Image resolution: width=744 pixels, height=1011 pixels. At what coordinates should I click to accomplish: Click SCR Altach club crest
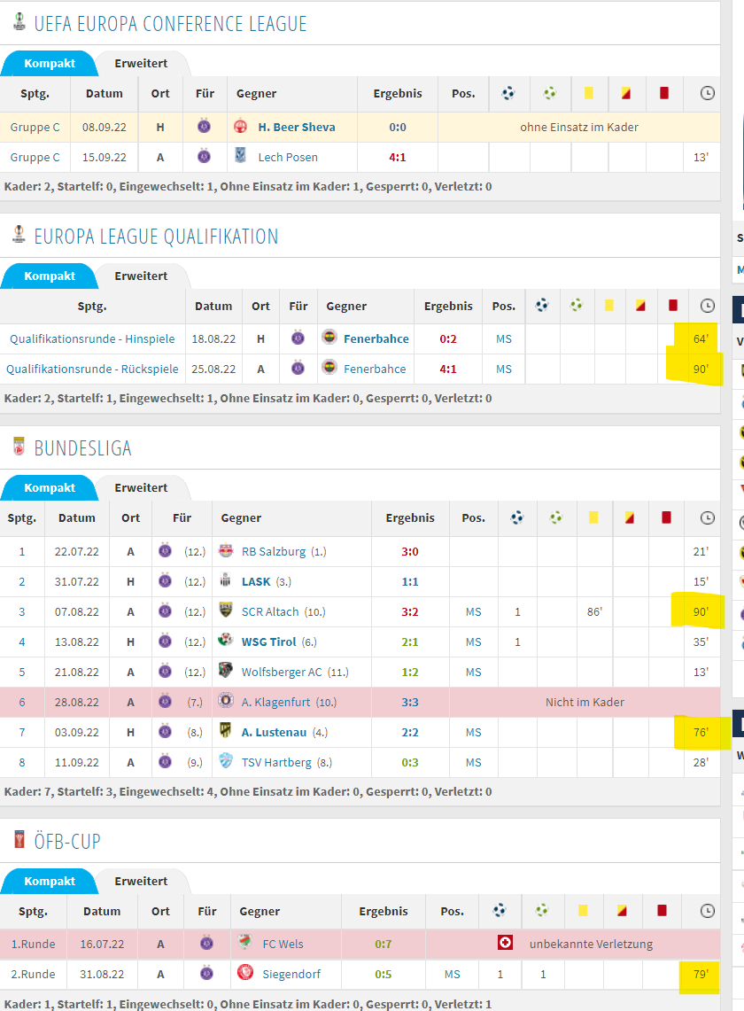(x=226, y=610)
